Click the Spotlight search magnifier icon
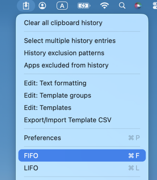 [x=122, y=6]
